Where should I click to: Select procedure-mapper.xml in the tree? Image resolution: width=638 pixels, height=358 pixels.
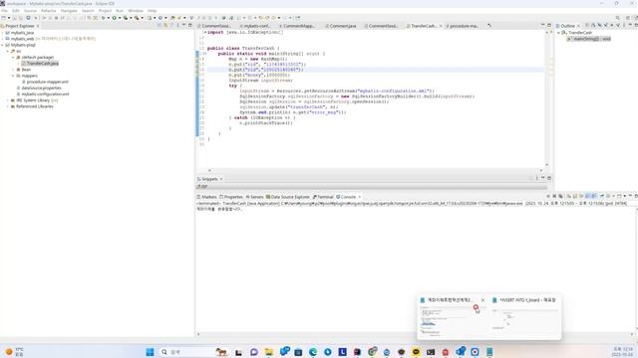(x=45, y=82)
